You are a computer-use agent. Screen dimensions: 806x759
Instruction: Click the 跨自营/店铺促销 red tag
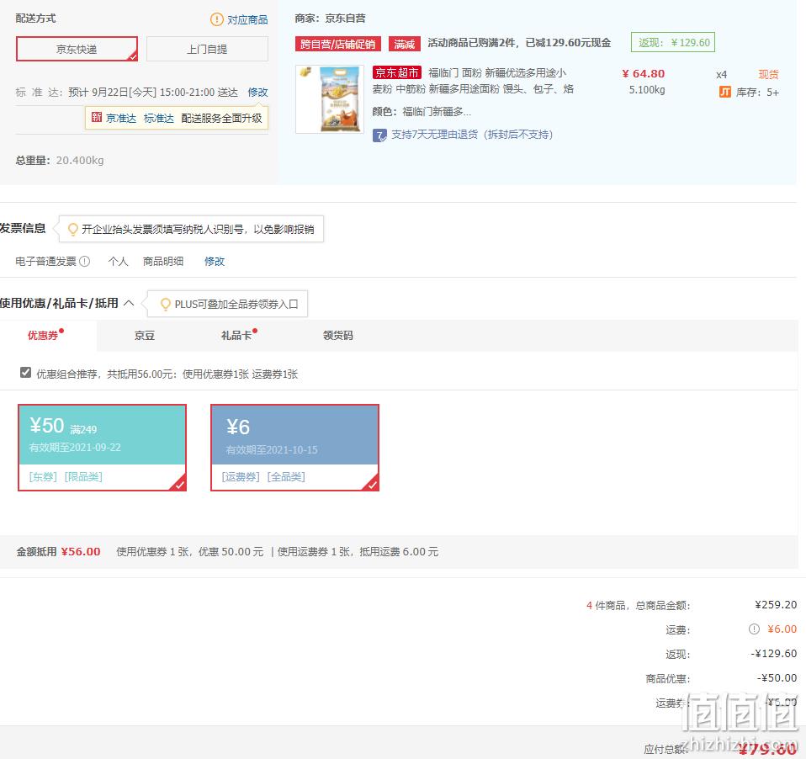[337, 44]
